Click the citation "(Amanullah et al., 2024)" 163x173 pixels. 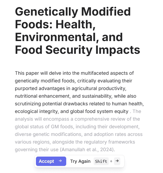[x=87, y=149]
